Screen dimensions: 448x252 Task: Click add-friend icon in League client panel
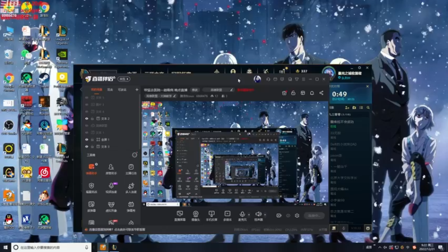(347, 108)
